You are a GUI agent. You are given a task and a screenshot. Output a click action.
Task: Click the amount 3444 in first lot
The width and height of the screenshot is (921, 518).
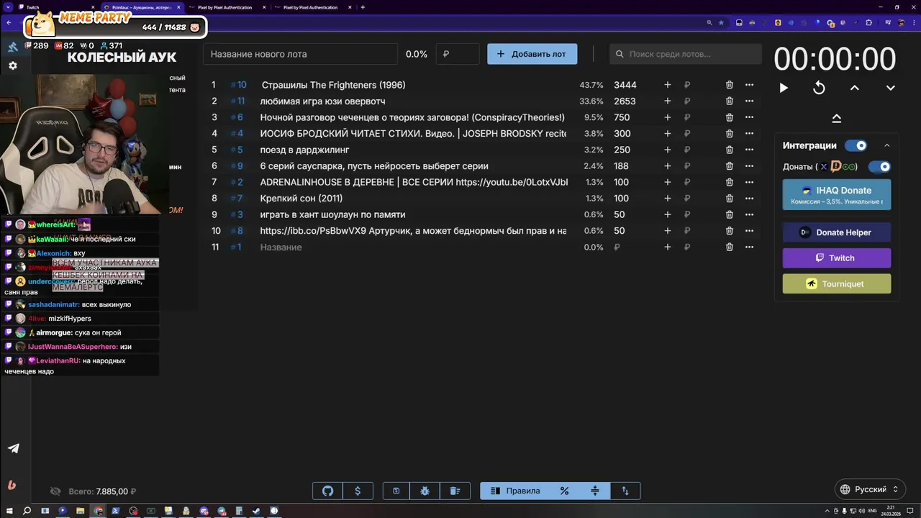(625, 85)
